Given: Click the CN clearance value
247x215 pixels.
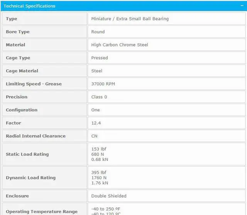Looking at the screenshot, I should coord(95,136).
